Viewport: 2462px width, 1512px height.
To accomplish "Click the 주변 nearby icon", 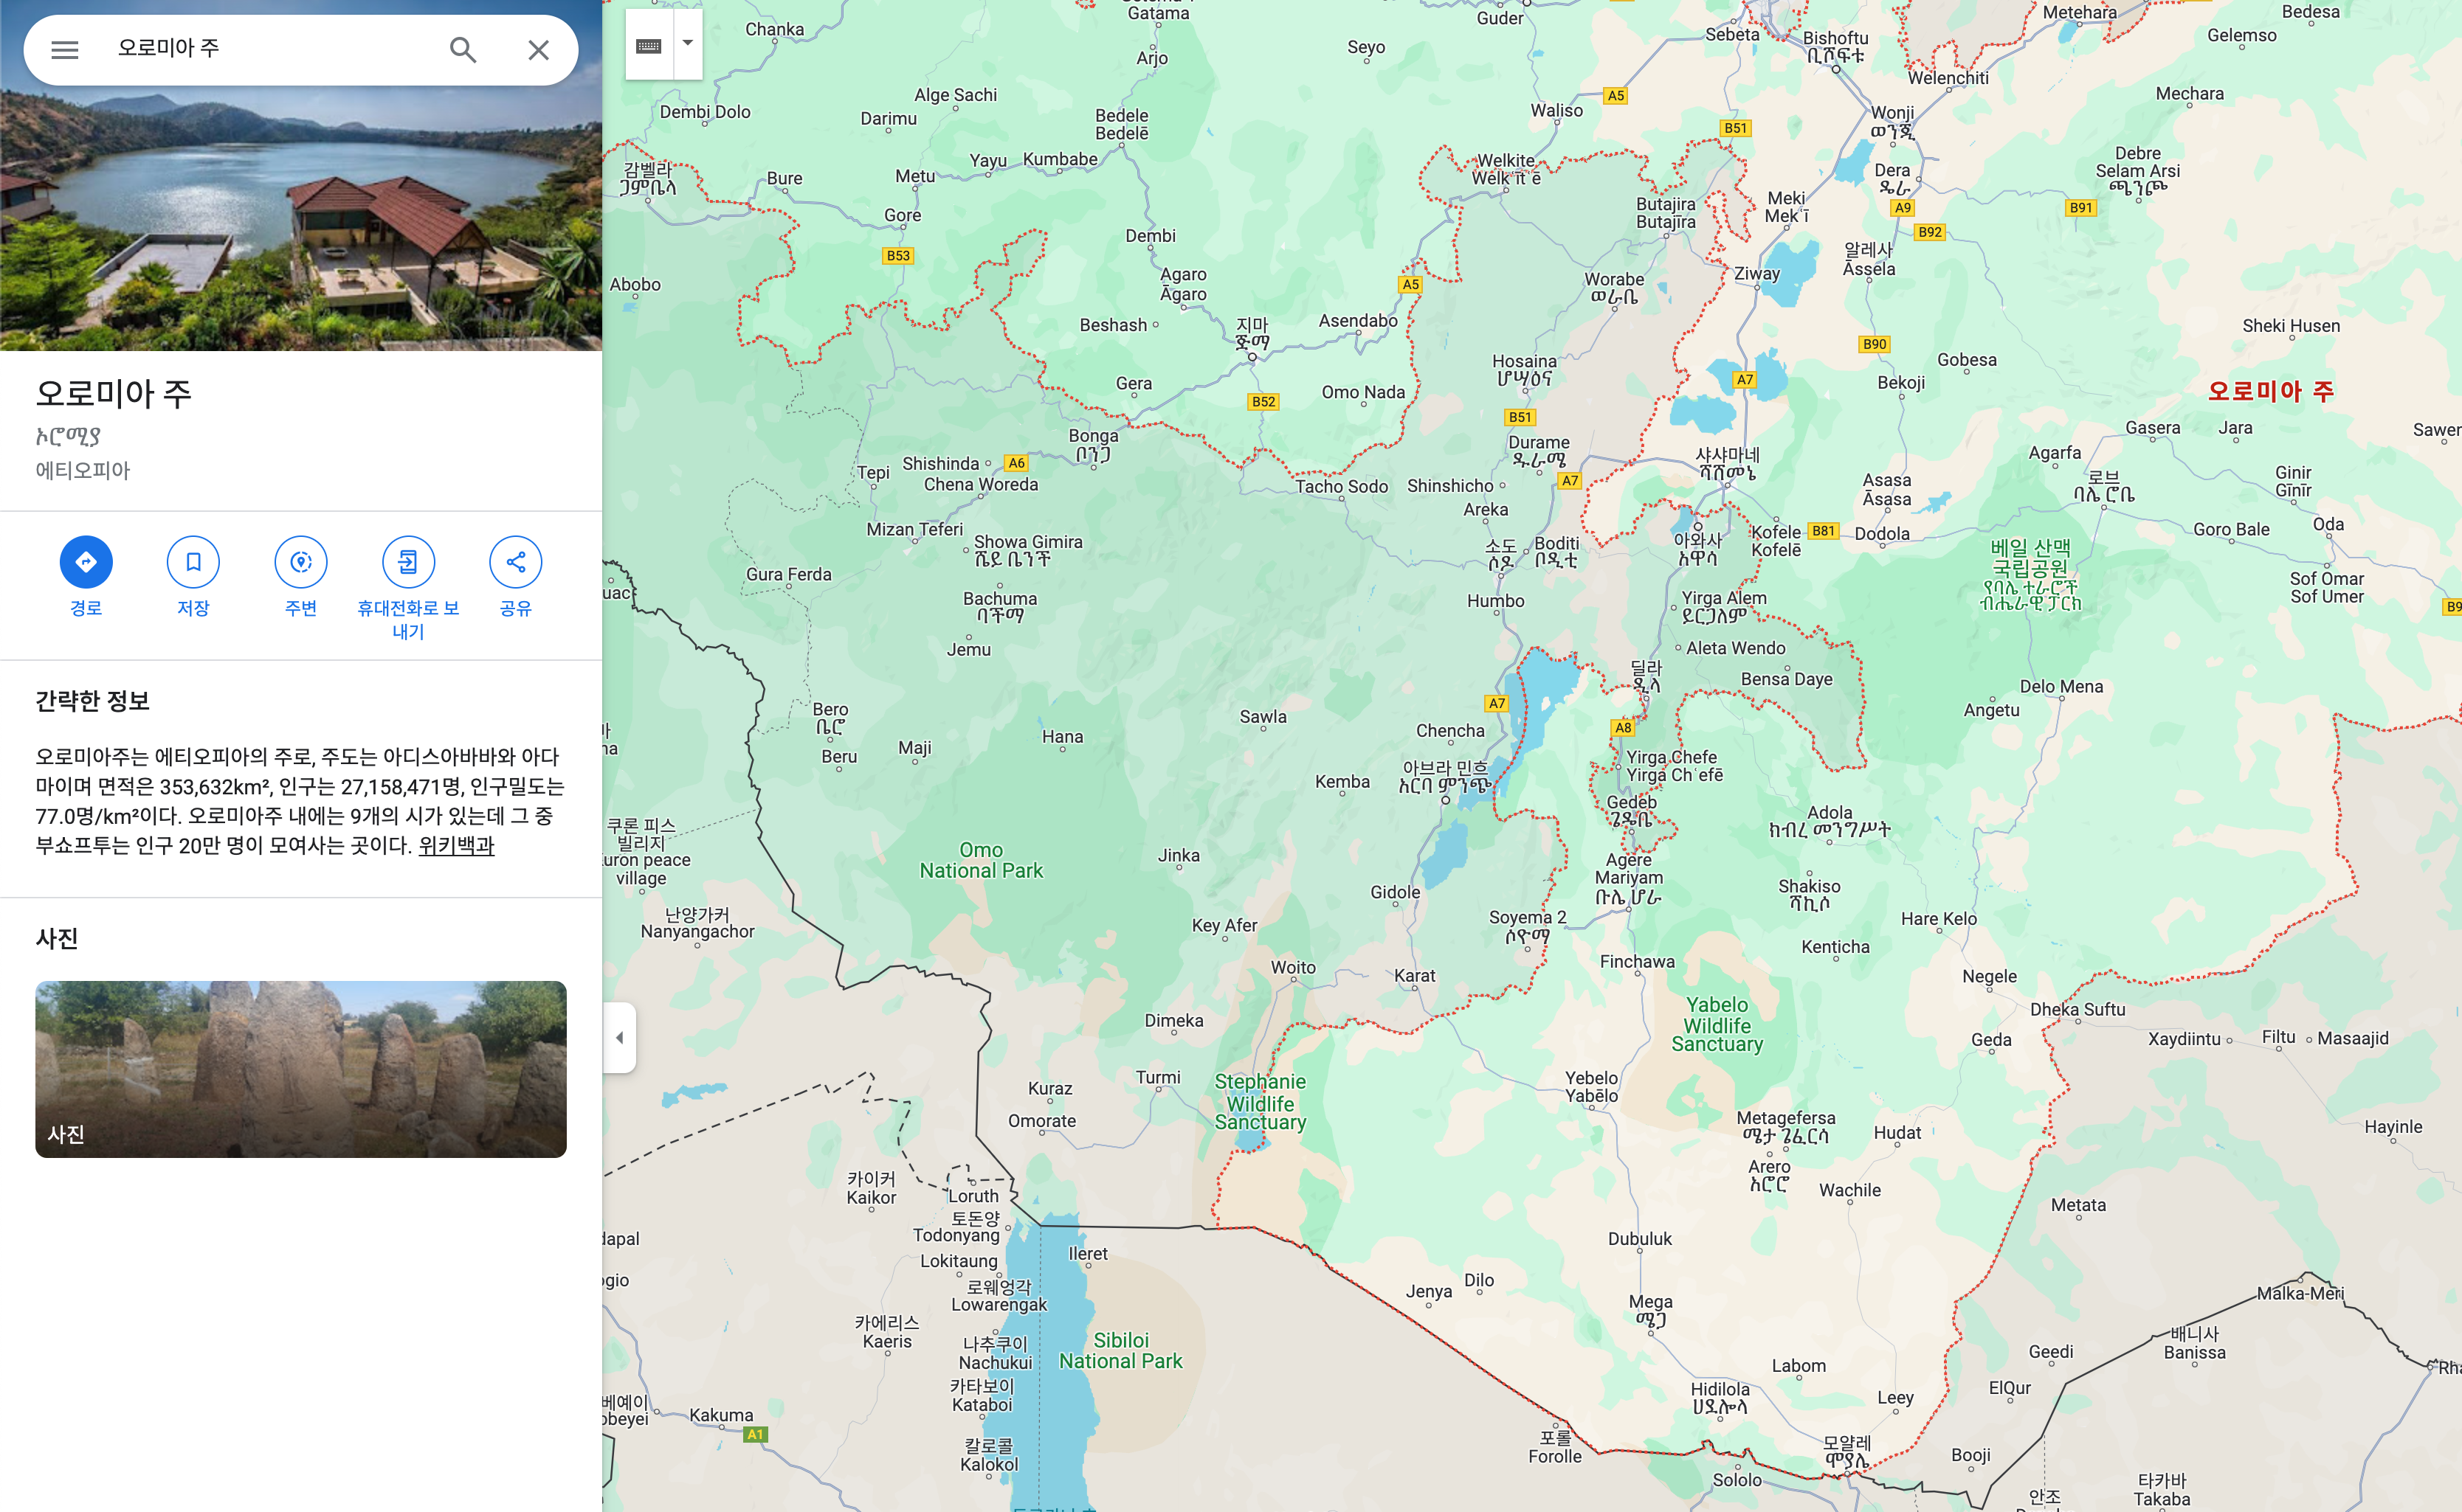I will pyautogui.click(x=300, y=562).
